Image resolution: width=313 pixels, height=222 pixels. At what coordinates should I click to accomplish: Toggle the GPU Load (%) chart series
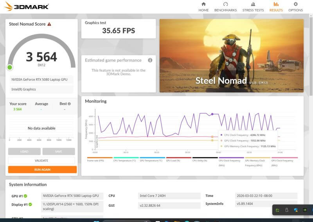pyautogui.click(x=173, y=160)
